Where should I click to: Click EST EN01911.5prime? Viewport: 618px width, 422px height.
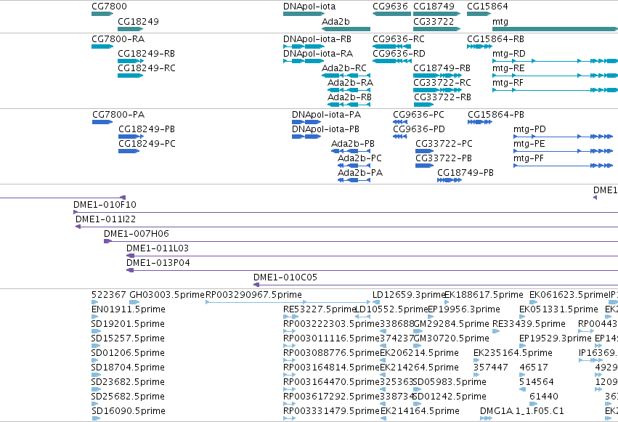click(129, 309)
